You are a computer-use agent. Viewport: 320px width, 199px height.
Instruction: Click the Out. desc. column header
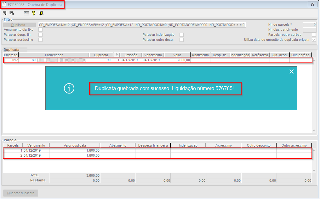coord(280,55)
